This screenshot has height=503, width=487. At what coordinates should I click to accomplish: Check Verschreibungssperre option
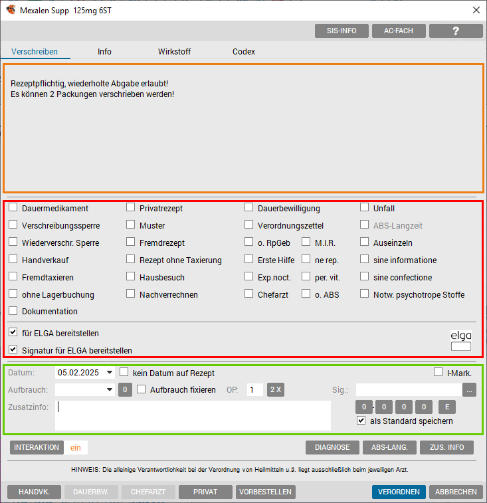[x=13, y=225]
